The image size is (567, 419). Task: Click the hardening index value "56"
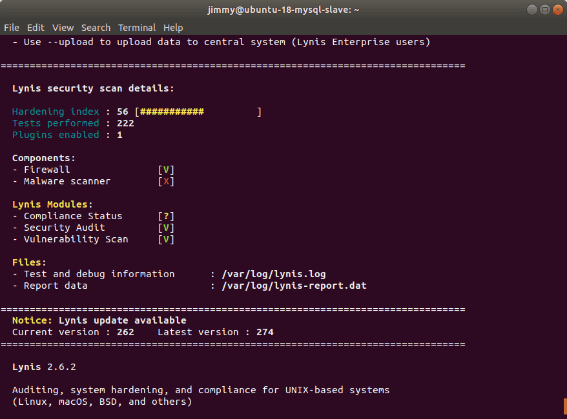tap(123, 112)
